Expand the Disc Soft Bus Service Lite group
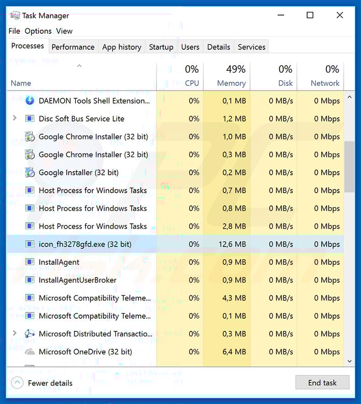 pyautogui.click(x=15, y=118)
